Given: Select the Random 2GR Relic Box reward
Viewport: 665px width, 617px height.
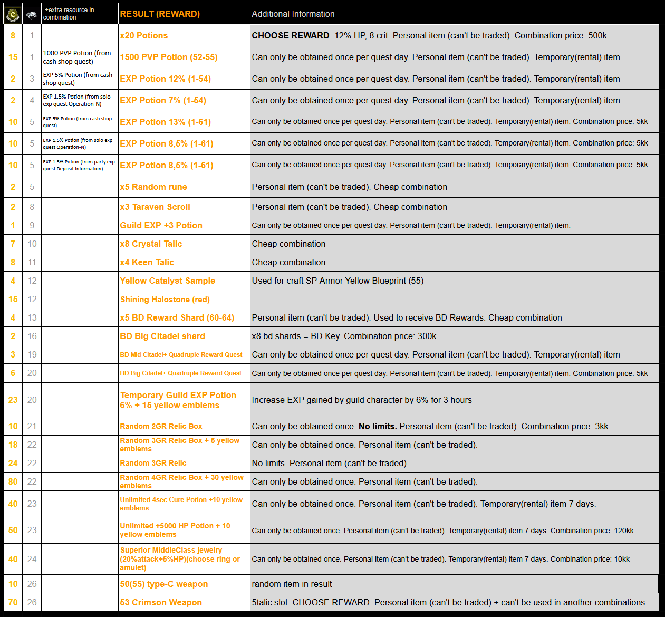Looking at the screenshot, I should coord(161,426).
